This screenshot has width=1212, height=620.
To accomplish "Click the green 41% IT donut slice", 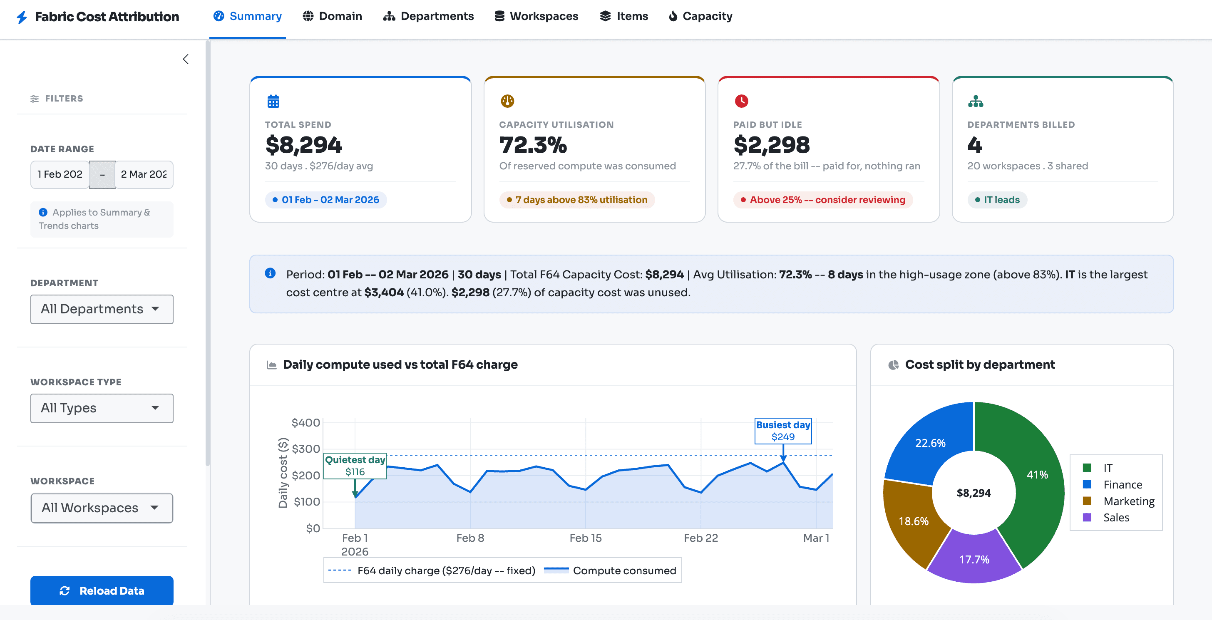I will [x=1038, y=475].
